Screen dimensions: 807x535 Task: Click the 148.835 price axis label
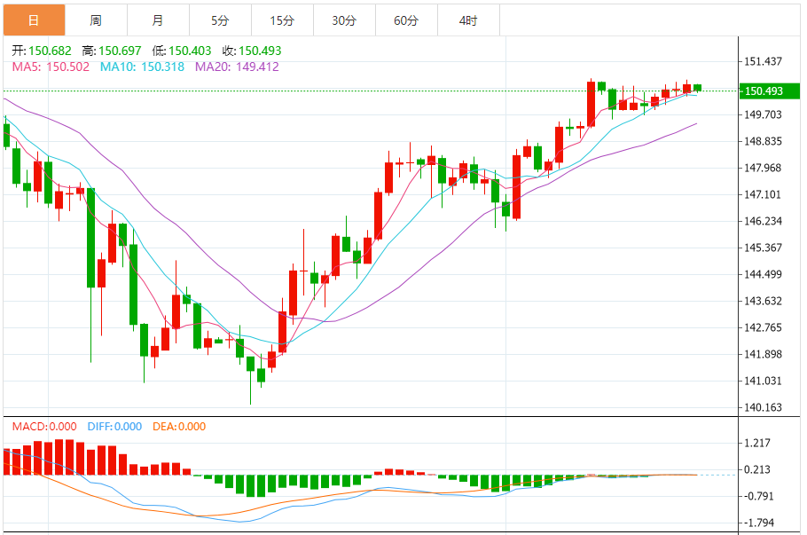pyautogui.click(x=764, y=141)
